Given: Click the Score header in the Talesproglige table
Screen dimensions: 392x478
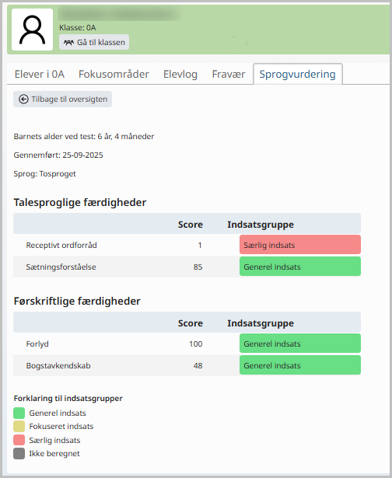Looking at the screenshot, I should 191,225.
